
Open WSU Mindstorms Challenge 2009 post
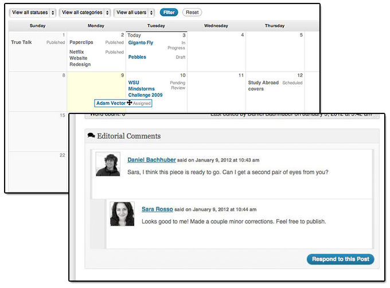pyautogui.click(x=145, y=89)
